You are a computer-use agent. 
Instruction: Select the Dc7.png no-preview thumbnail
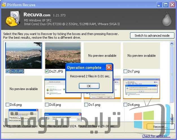(x=141, y=56)
